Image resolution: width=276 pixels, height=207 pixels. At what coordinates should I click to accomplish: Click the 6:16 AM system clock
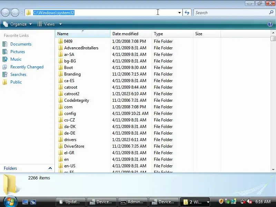[x=263, y=202]
